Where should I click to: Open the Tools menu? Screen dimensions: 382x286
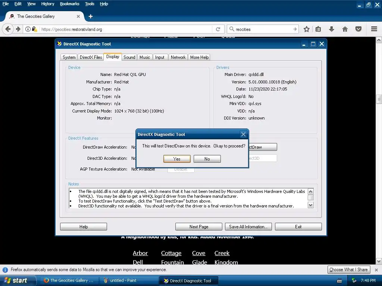pyautogui.click(x=90, y=4)
